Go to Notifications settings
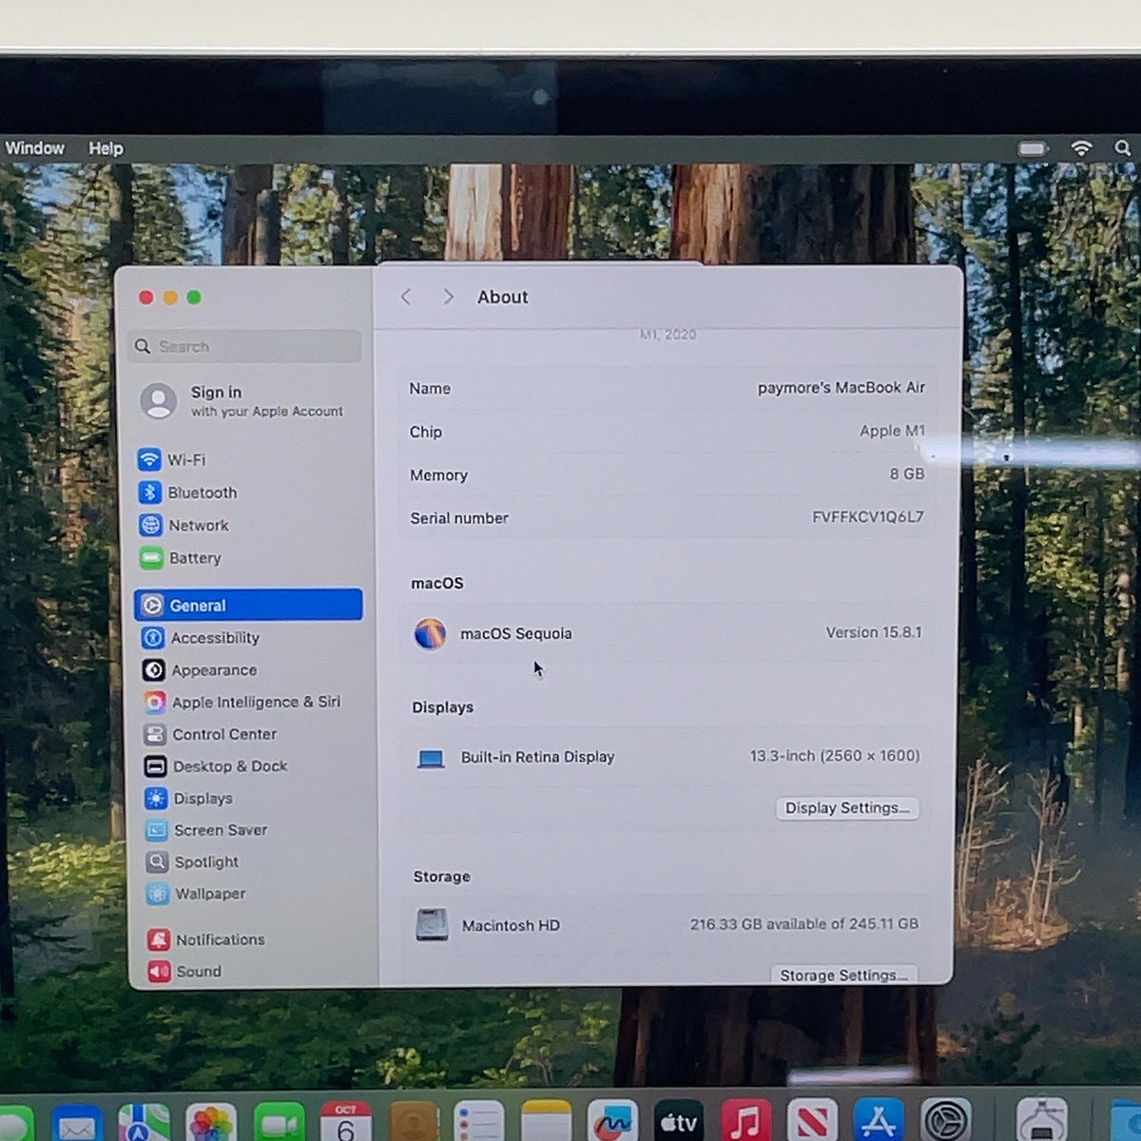This screenshot has height=1141, width=1141. [x=206, y=939]
